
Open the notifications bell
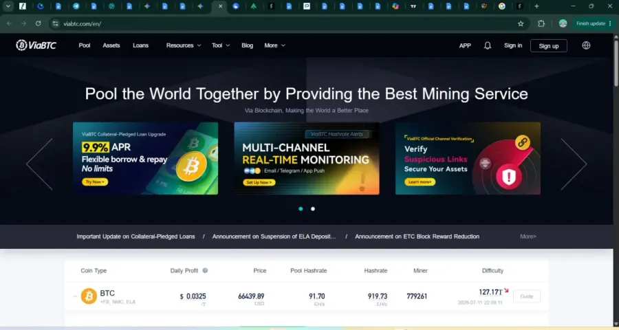488,46
